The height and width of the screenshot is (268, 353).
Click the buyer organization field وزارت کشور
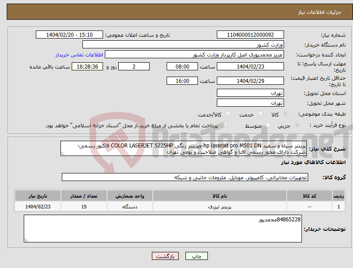pyautogui.click(x=183, y=44)
